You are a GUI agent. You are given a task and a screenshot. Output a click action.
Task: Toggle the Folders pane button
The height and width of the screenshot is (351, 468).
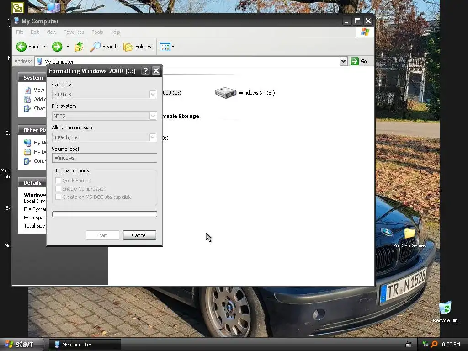point(138,47)
